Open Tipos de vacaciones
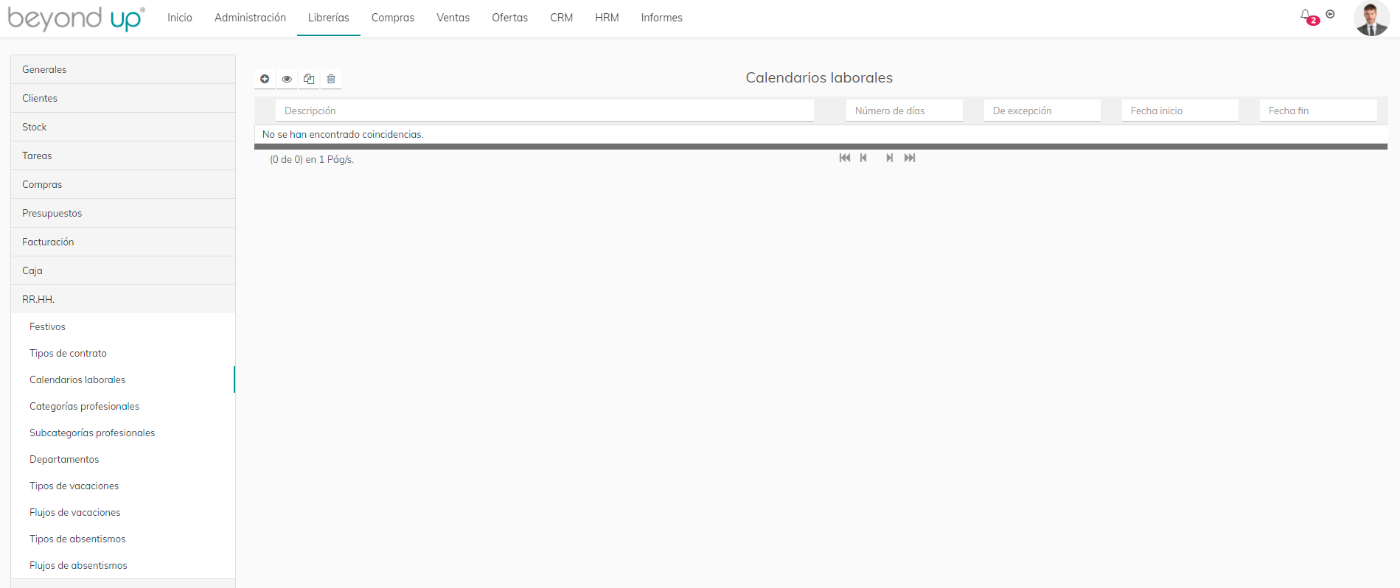Image resolution: width=1400 pixels, height=588 pixels. pyautogui.click(x=123, y=486)
